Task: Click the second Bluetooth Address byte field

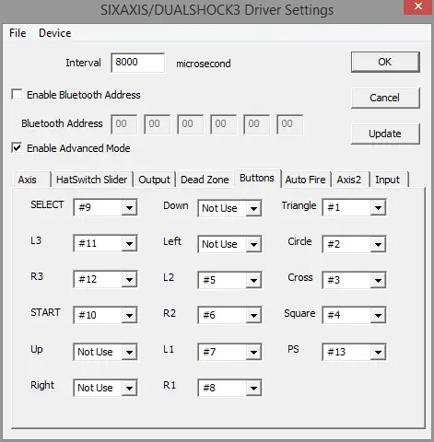Action: (x=158, y=124)
